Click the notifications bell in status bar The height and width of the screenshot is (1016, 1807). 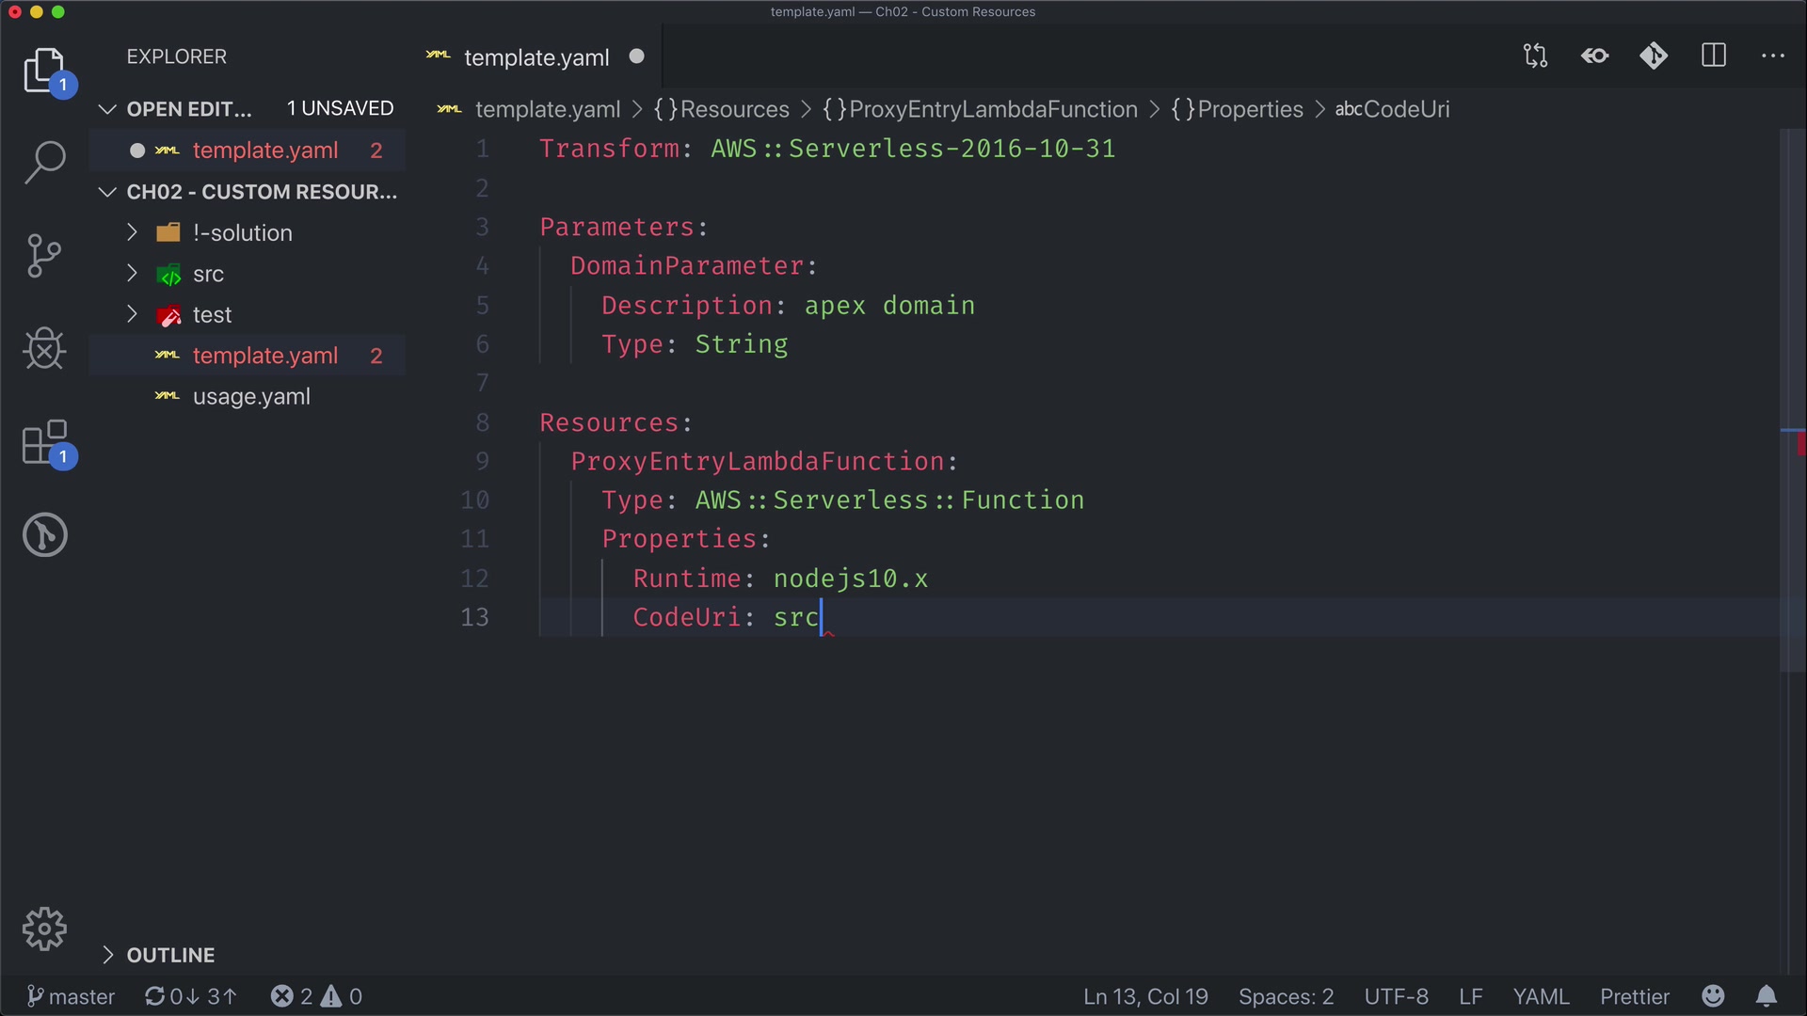point(1767,996)
